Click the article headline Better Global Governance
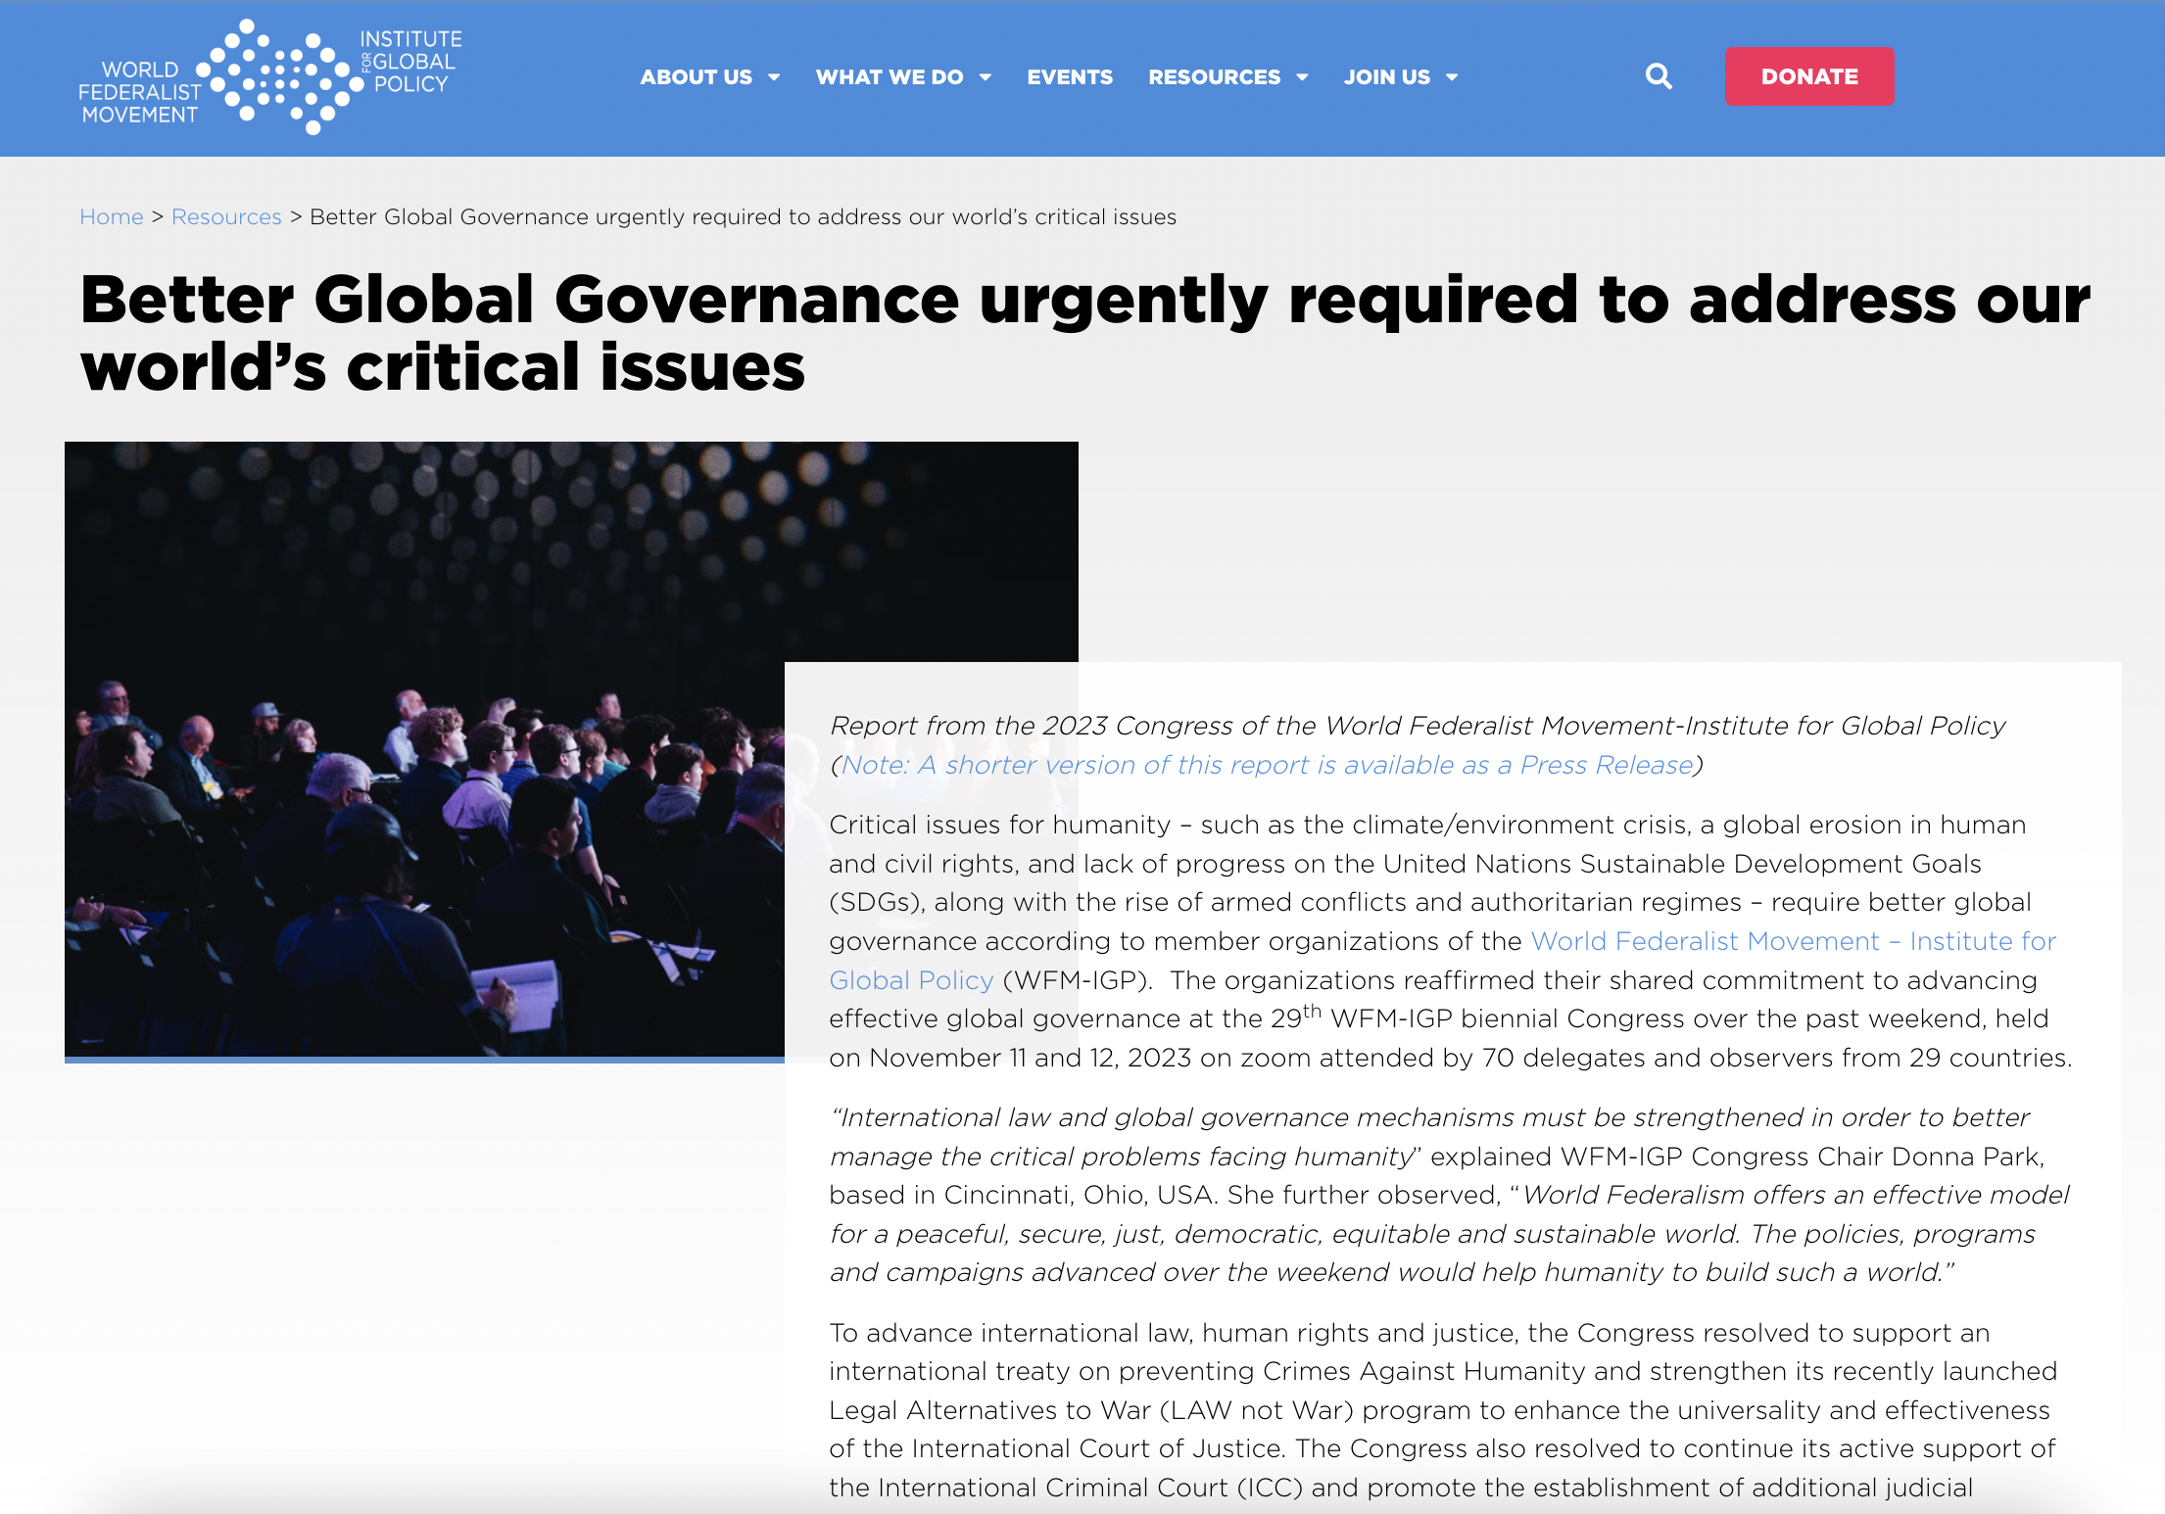 click(x=1085, y=333)
